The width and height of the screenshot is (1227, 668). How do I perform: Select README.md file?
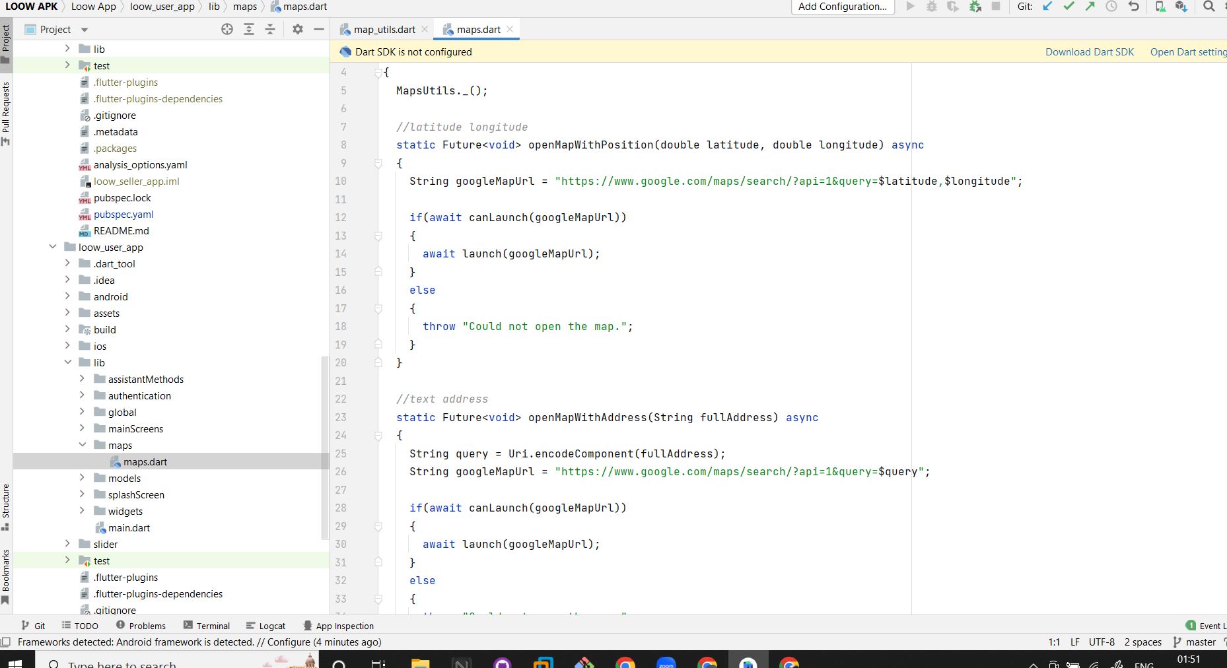pyautogui.click(x=122, y=230)
